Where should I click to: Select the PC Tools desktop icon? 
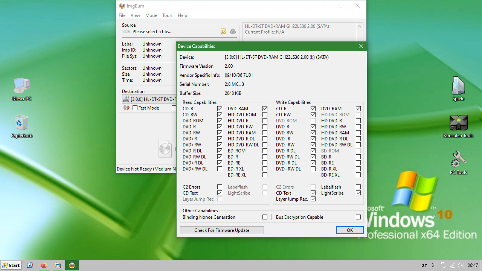(x=458, y=163)
